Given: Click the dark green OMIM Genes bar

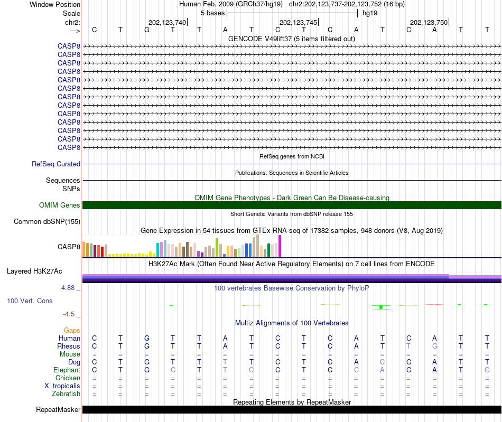Looking at the screenshot, I should pos(292,205).
